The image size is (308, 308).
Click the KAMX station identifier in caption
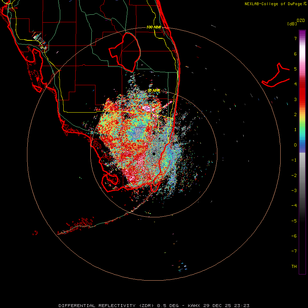pos(194,306)
